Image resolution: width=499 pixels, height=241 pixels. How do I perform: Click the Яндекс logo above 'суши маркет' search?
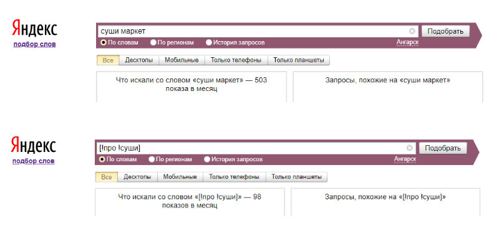[x=35, y=28]
